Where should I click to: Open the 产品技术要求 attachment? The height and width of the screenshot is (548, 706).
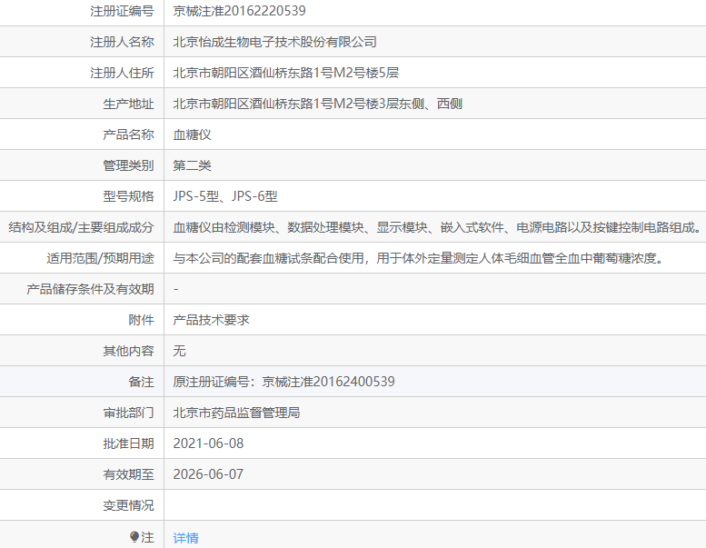coord(211,320)
